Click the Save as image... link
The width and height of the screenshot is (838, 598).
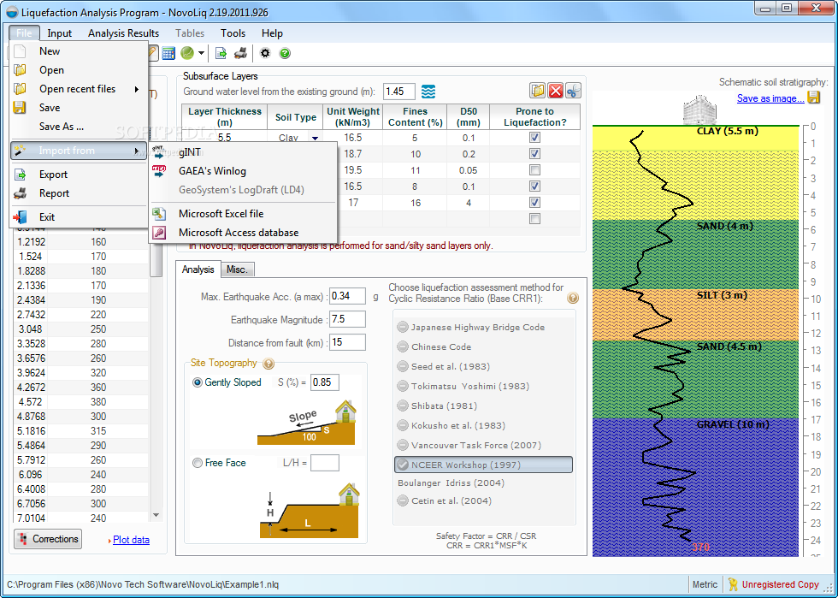pos(770,98)
